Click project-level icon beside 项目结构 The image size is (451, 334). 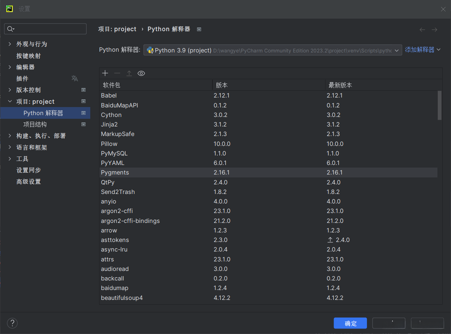tap(84, 124)
